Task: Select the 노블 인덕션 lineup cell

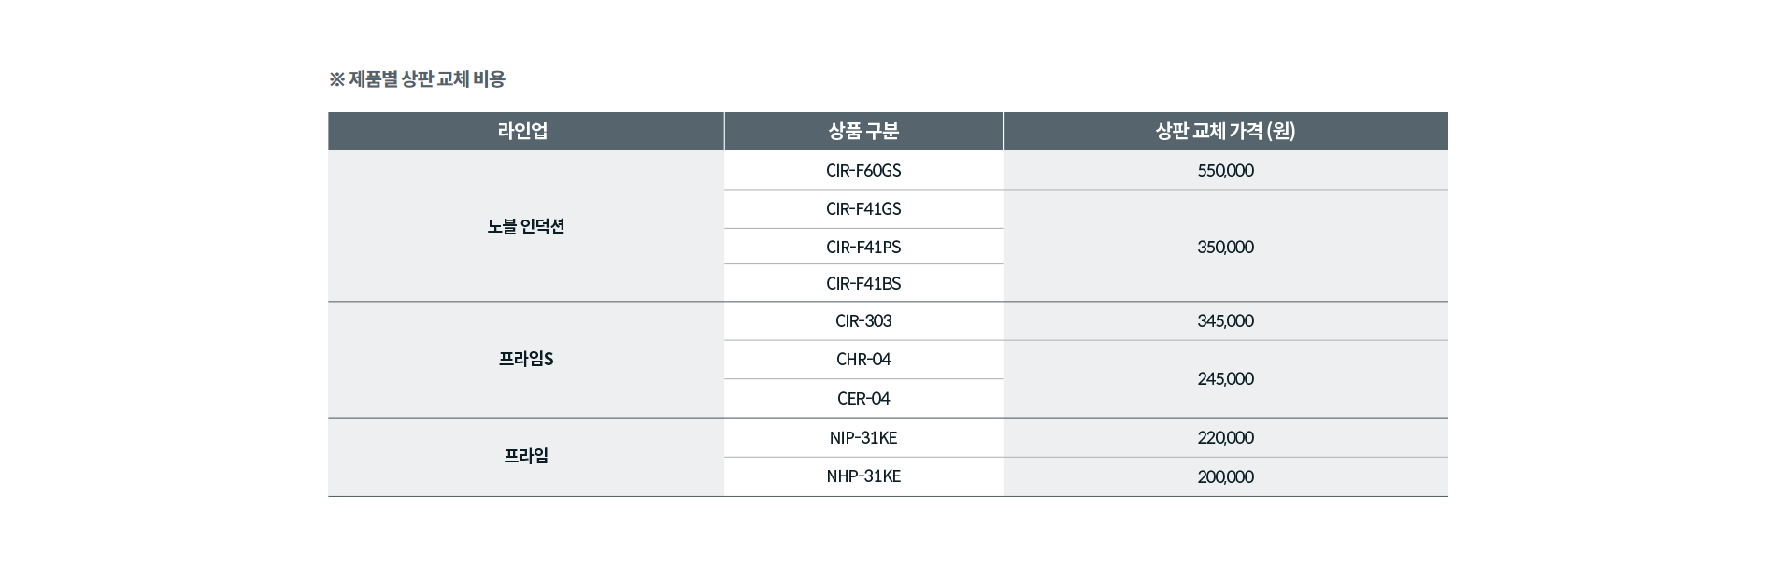Action: (525, 226)
